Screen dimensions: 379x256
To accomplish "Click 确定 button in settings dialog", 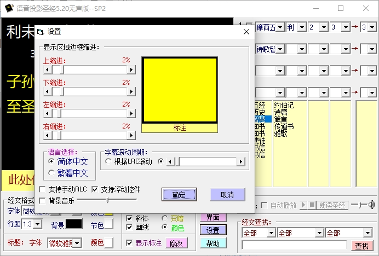I will coord(179,195).
